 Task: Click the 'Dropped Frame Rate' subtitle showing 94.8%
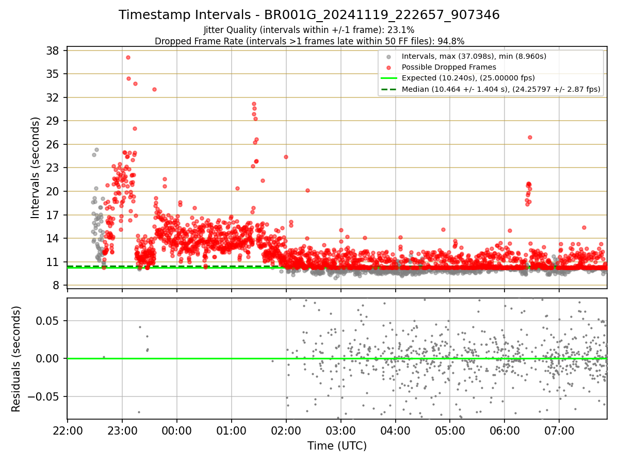tap(309, 41)
